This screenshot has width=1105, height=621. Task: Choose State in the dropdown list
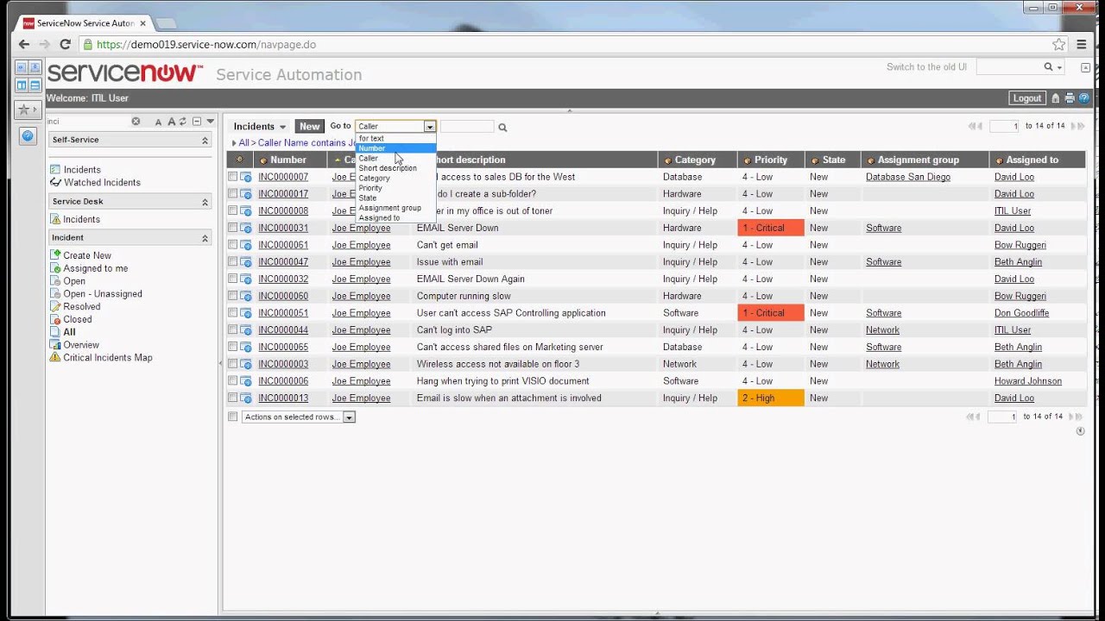pyautogui.click(x=395, y=198)
